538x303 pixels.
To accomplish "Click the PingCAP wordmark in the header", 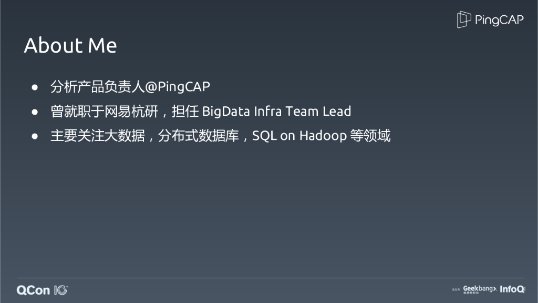I will pos(499,21).
